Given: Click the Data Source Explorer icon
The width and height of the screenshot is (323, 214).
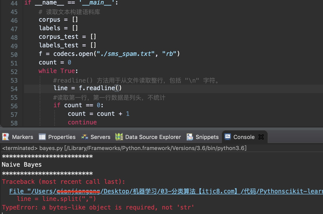Looking at the screenshot, I should pos(119,137).
